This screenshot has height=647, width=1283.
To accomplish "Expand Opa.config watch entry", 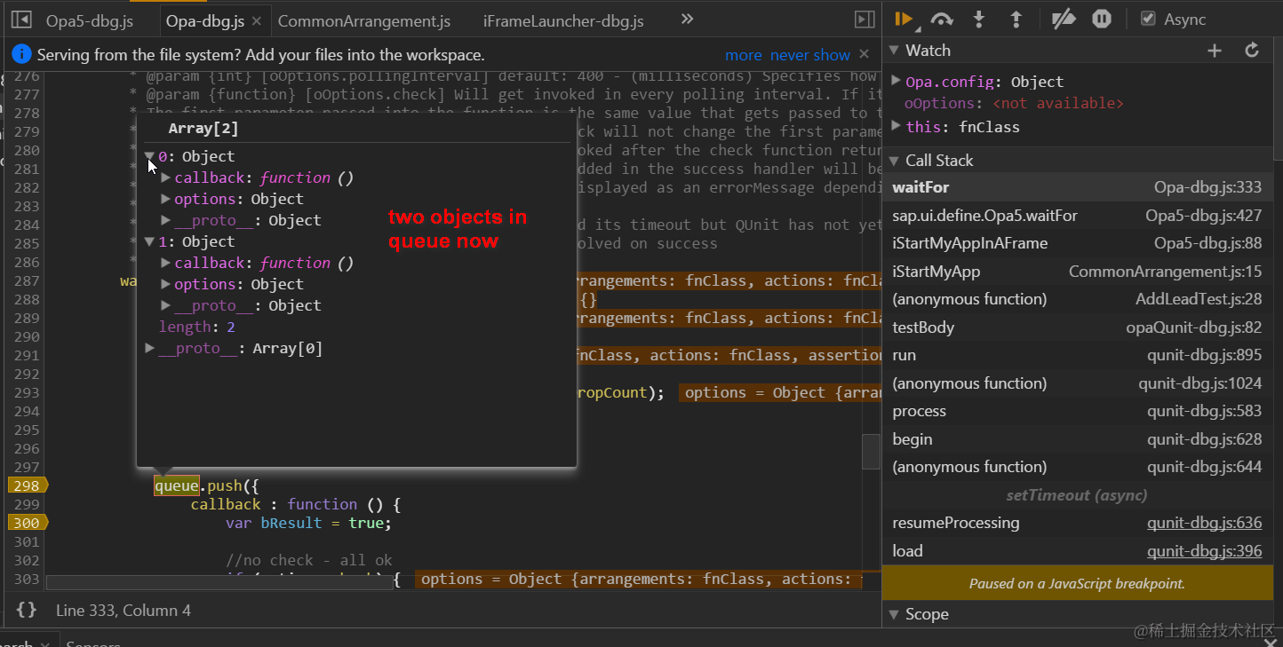I will pos(896,81).
